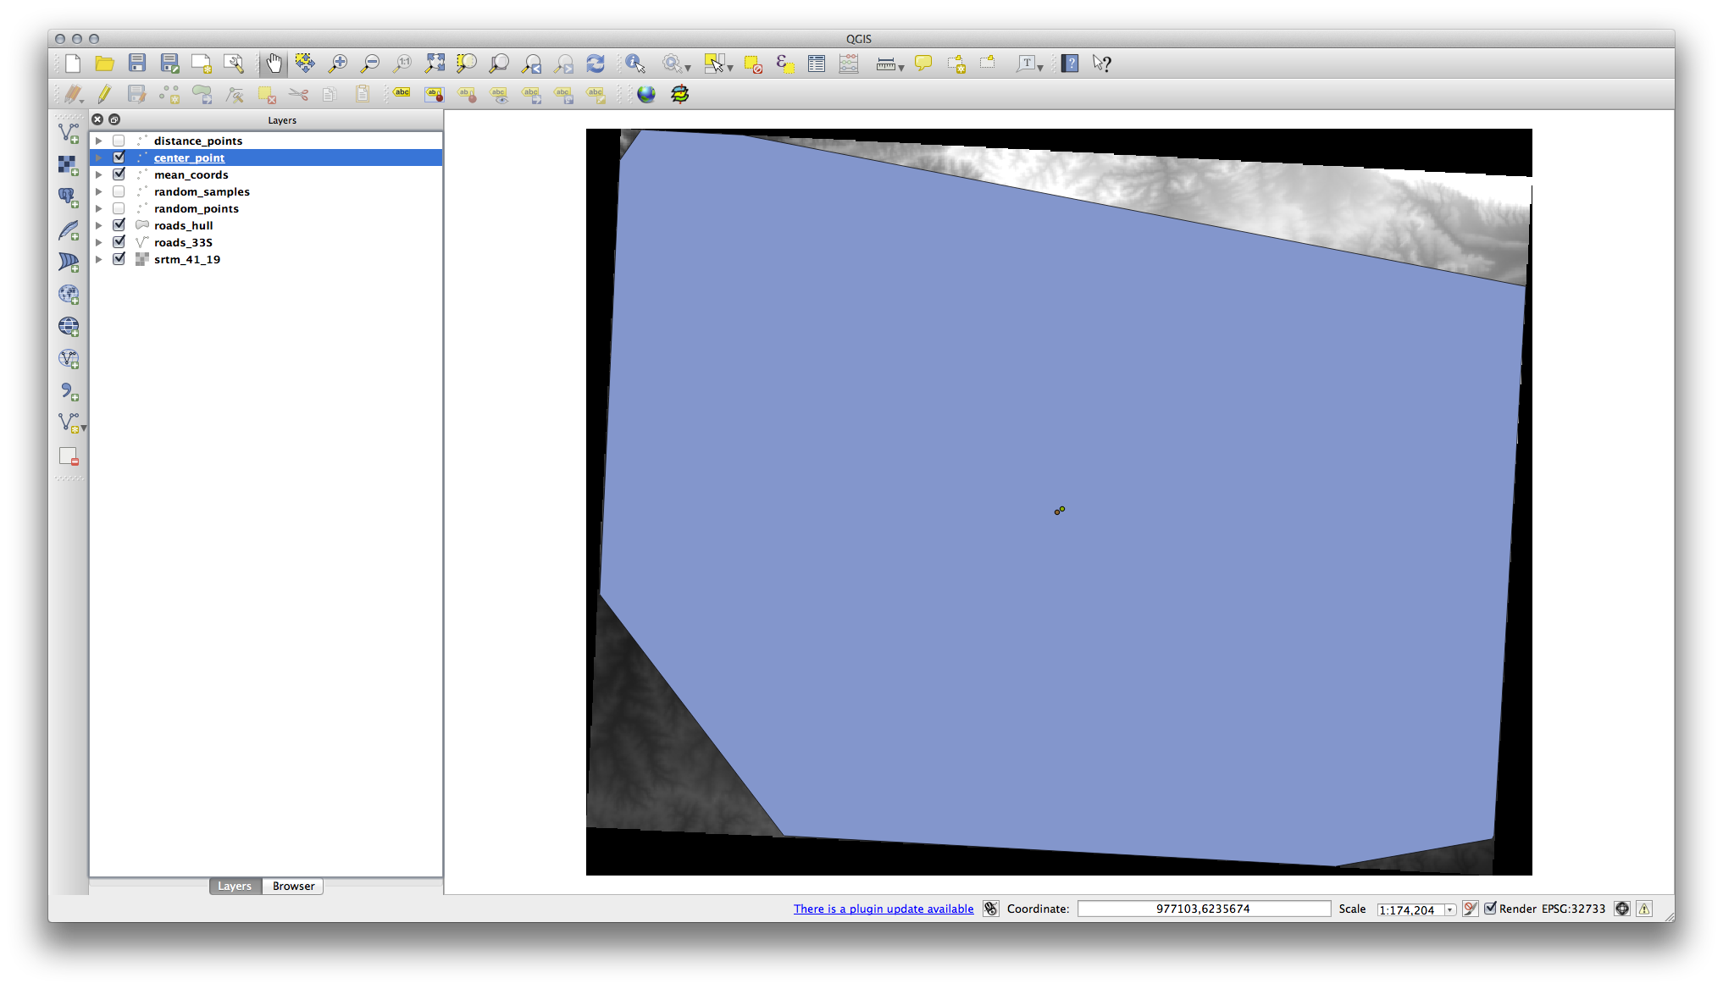Click the Coordinate input field

[x=1203, y=909]
